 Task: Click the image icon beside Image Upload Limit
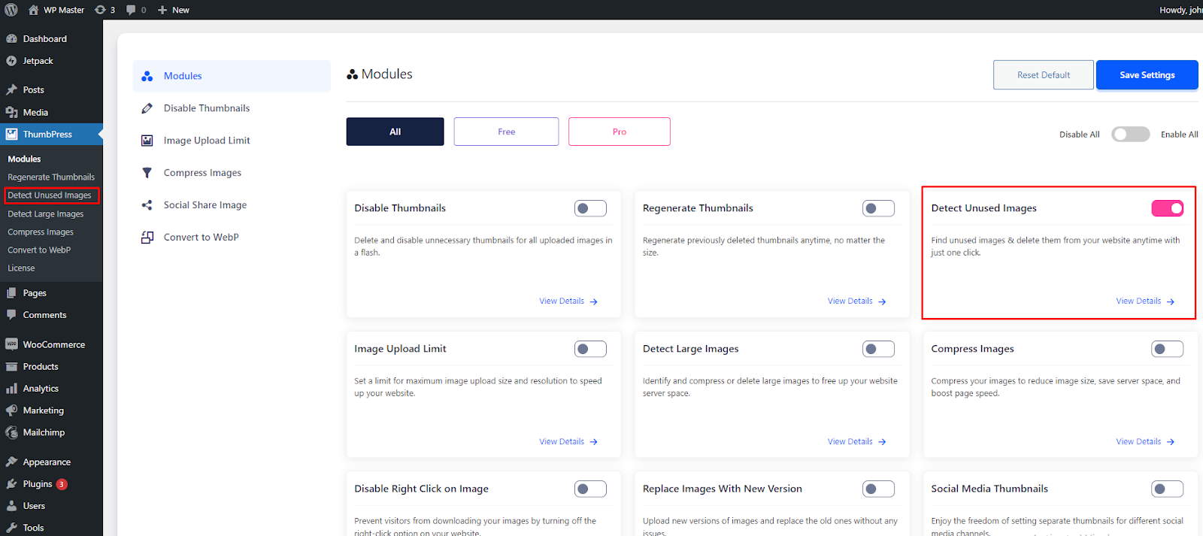147,141
